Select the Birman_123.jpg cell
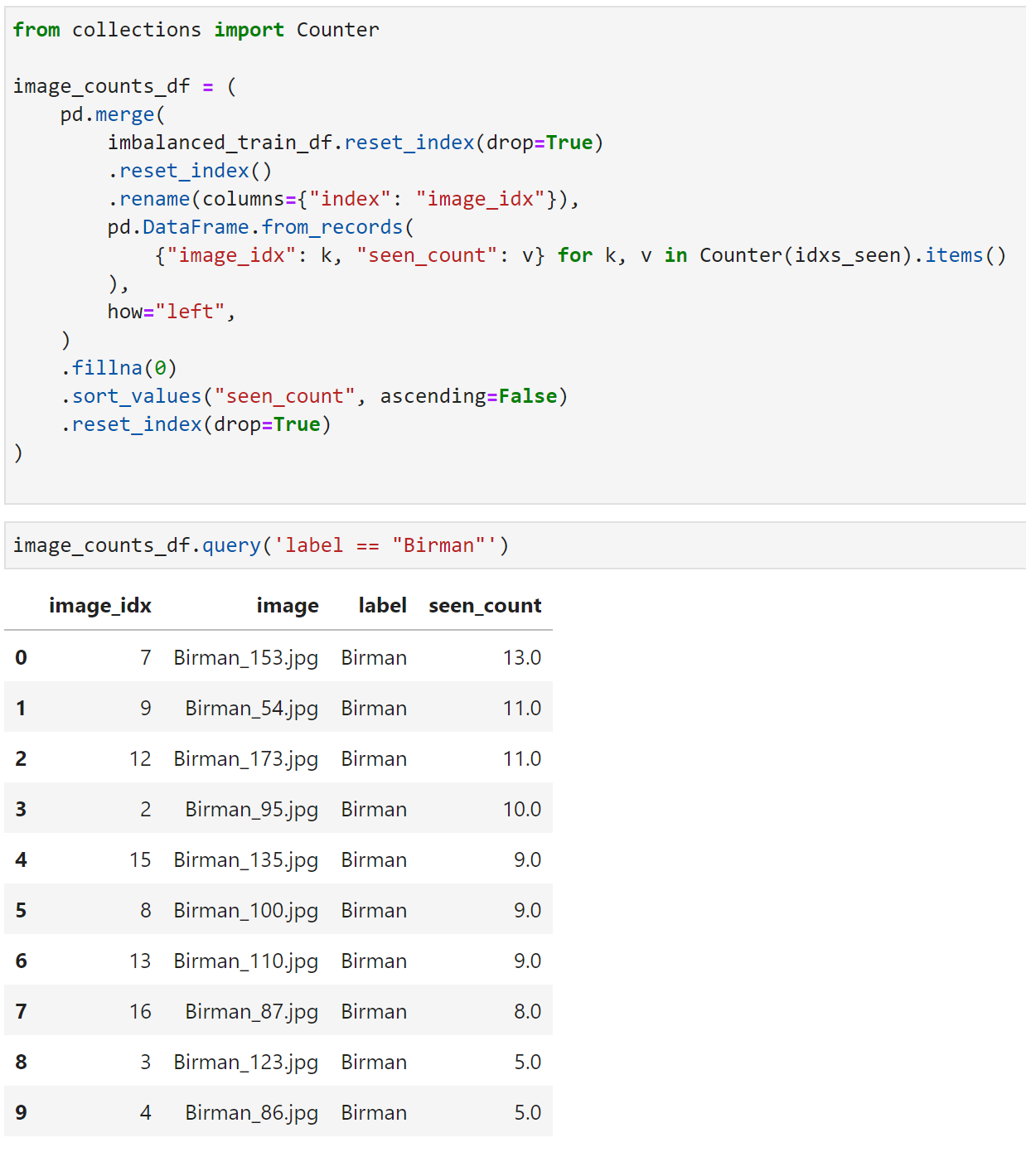This screenshot has width=1026, height=1157. point(245,1063)
